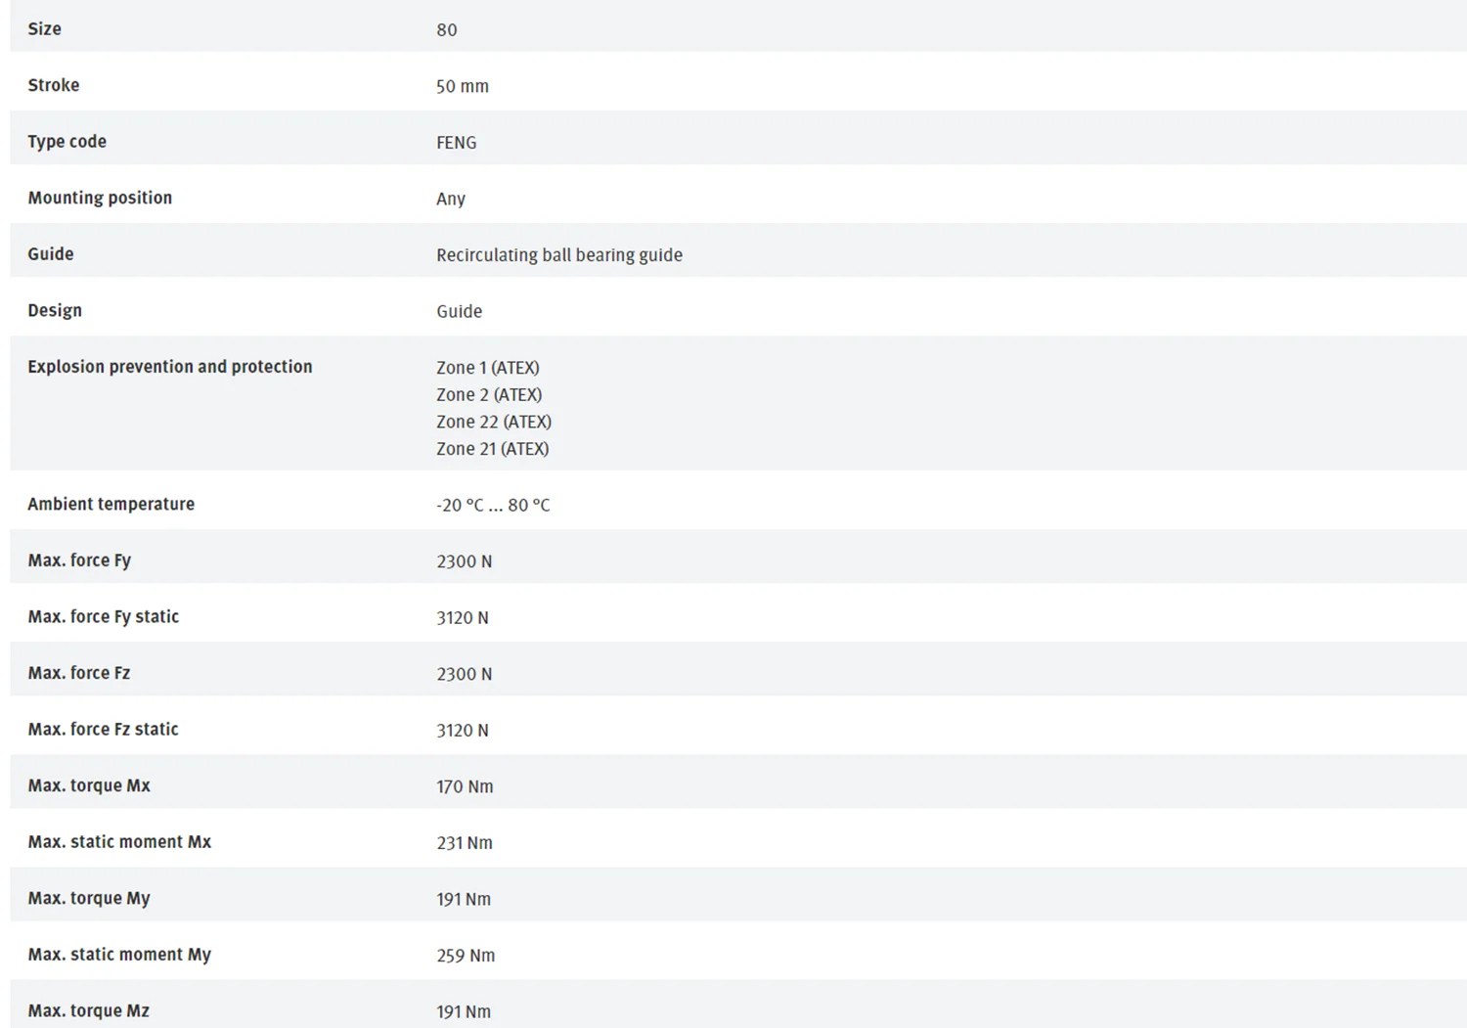Select the Ambient temperature range value
1467x1028 pixels.
tap(493, 506)
